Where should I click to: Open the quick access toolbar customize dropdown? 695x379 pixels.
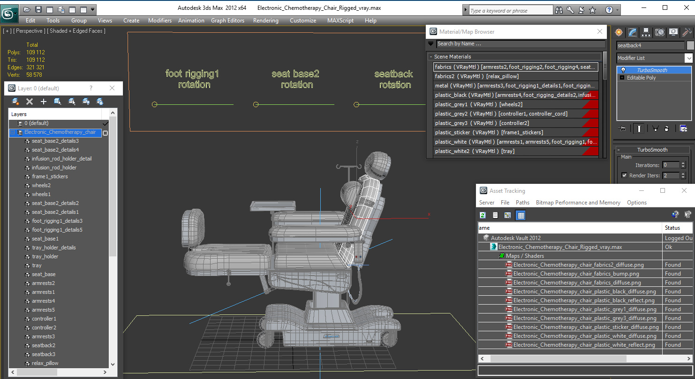93,9
